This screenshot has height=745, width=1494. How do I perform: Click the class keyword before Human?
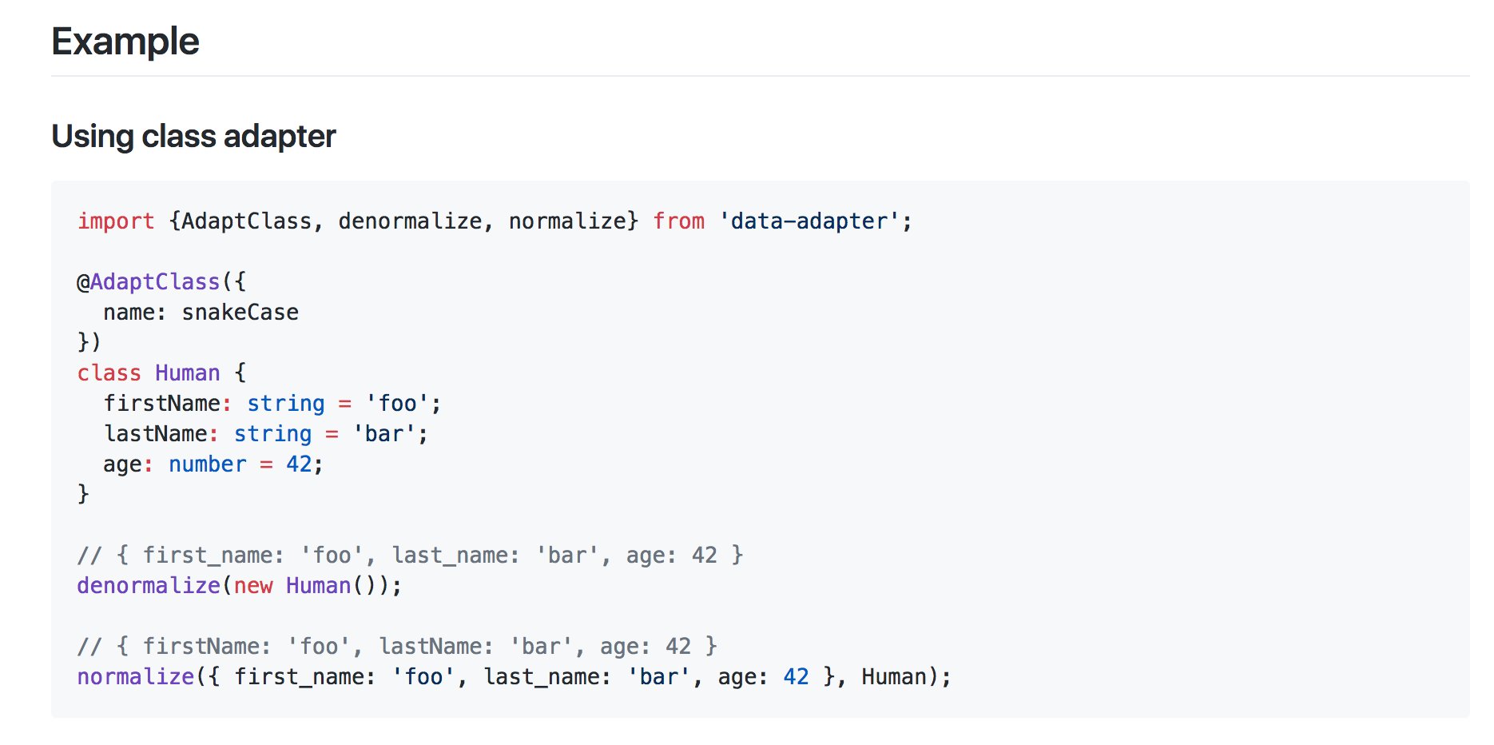109,373
